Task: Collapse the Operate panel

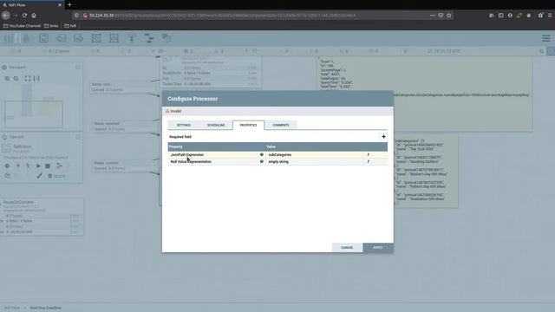Action: point(78,137)
